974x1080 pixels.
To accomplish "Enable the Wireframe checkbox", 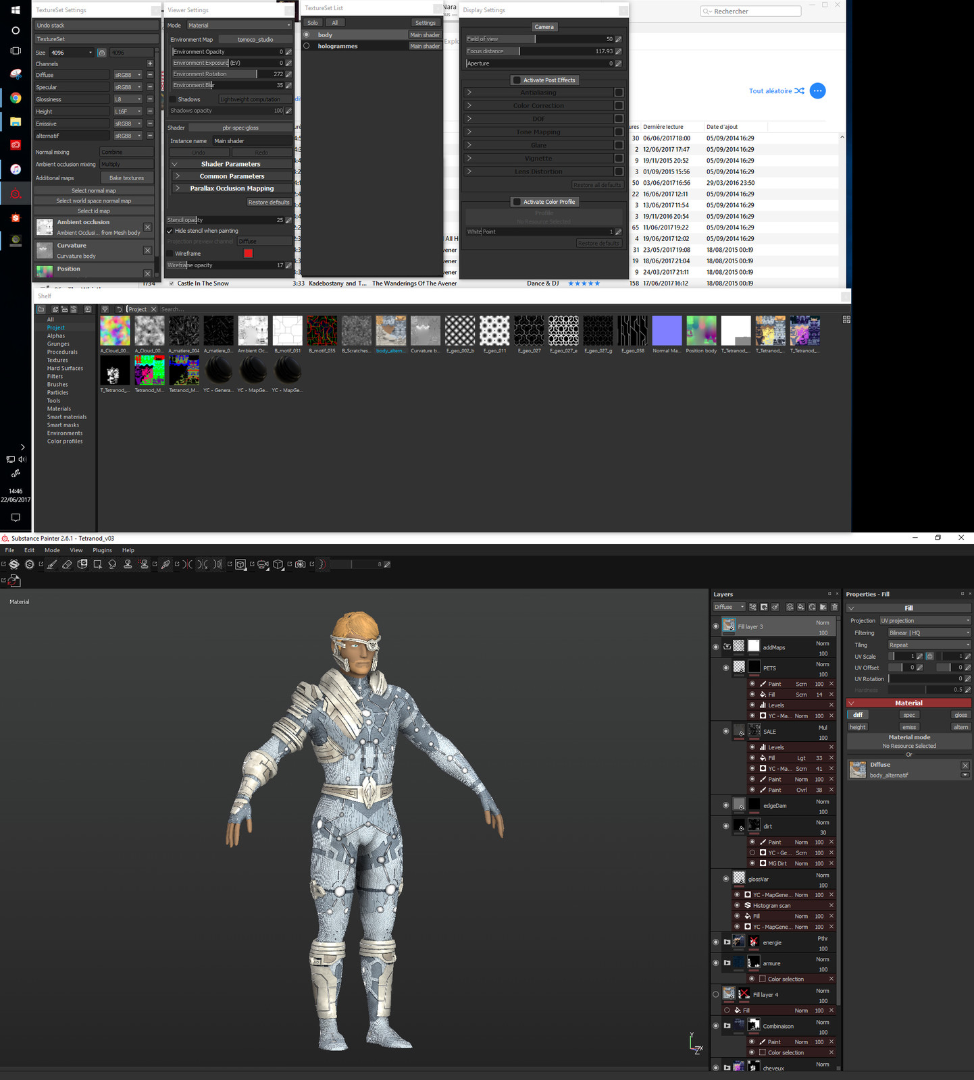I will [x=170, y=253].
